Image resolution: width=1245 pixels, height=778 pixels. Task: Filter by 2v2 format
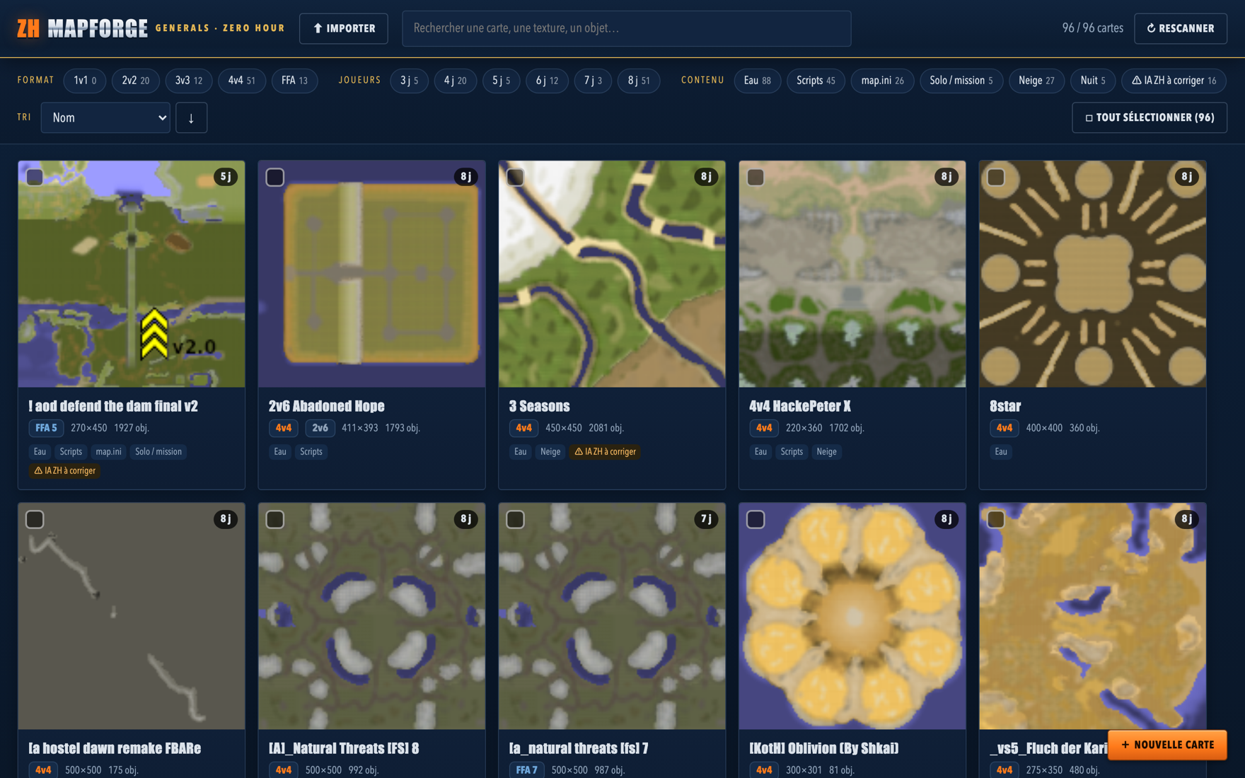pyautogui.click(x=135, y=81)
